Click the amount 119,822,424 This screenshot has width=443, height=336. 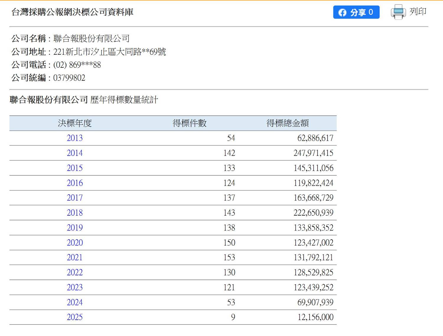pyautogui.click(x=313, y=183)
